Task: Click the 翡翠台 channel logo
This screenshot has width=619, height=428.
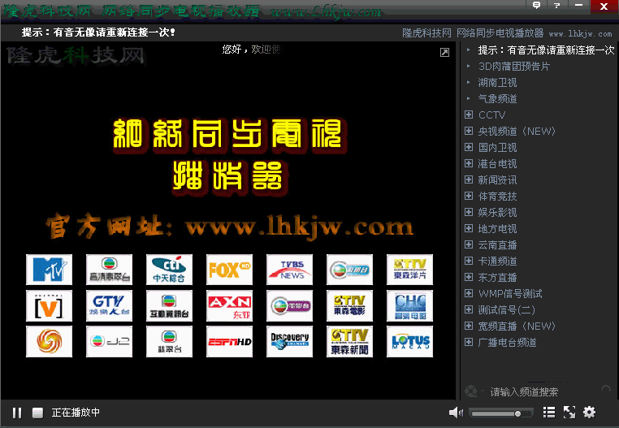Action: tap(169, 342)
